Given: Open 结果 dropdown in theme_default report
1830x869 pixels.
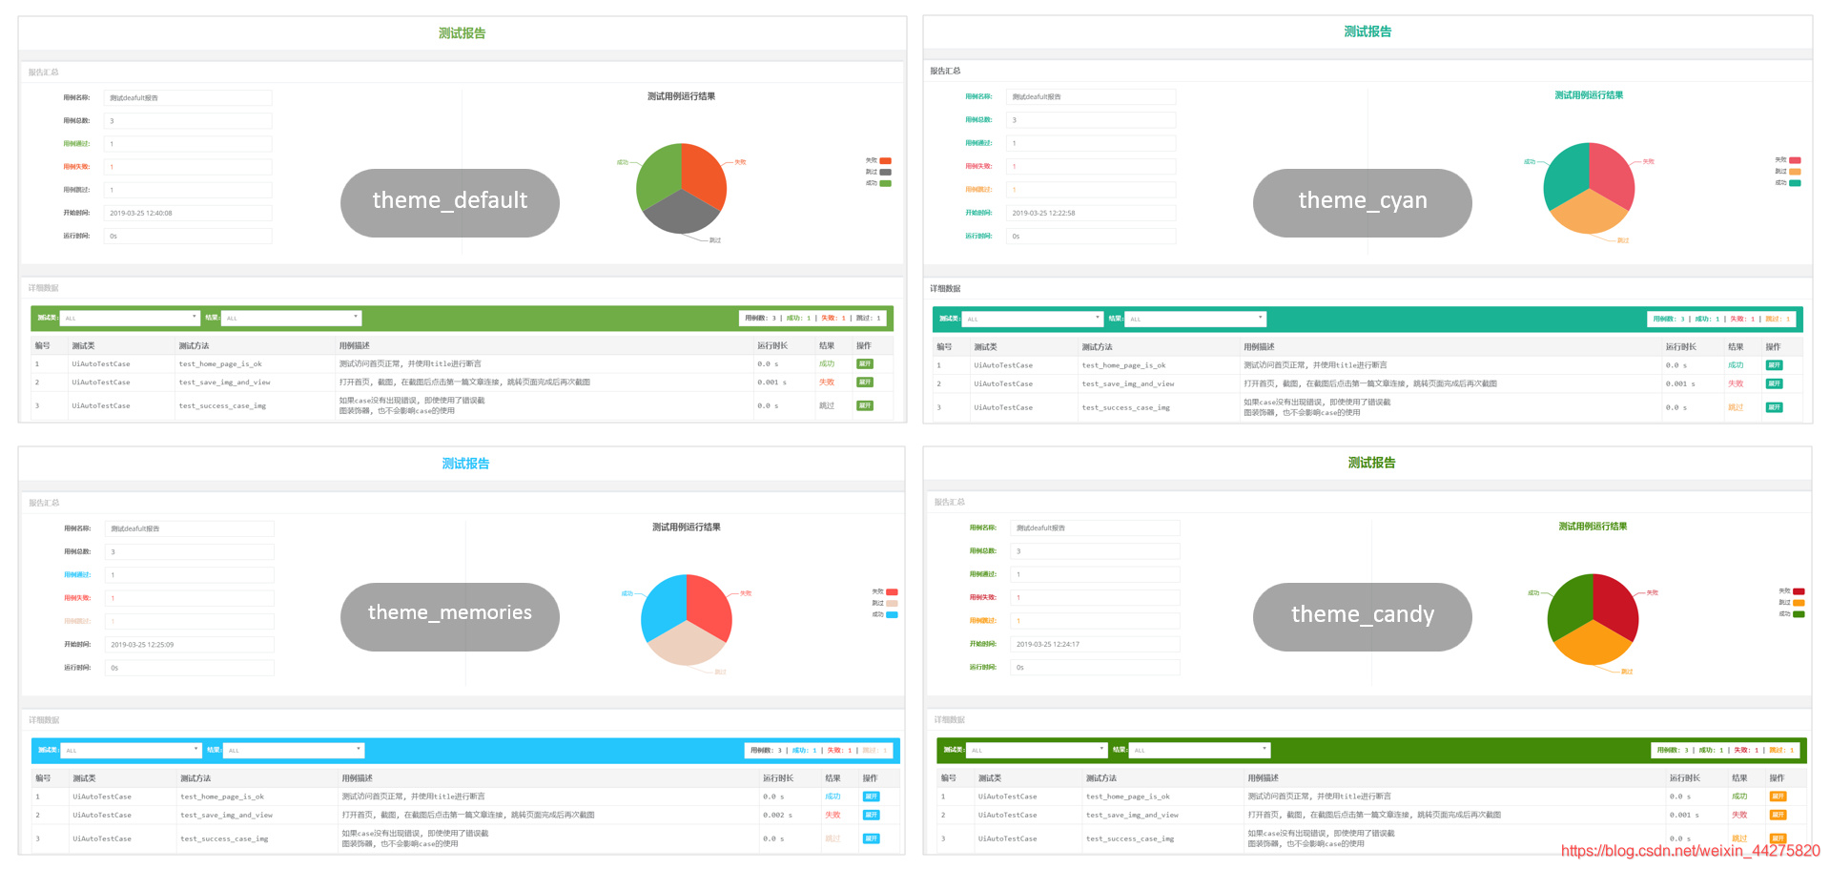Looking at the screenshot, I should click(292, 318).
